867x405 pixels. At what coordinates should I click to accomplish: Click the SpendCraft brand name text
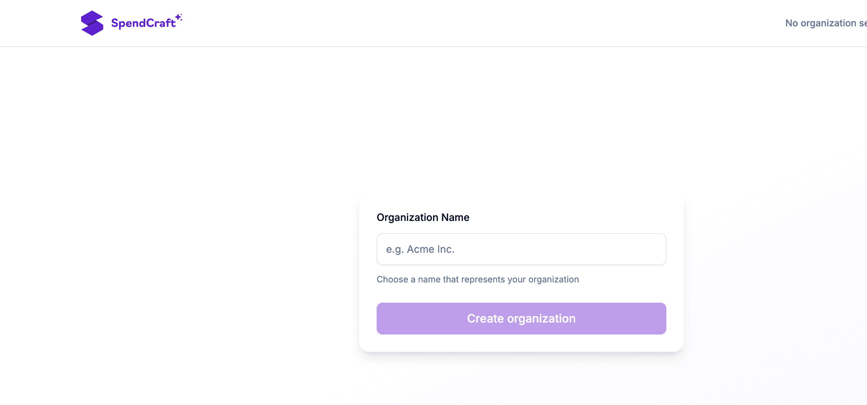[x=143, y=23]
